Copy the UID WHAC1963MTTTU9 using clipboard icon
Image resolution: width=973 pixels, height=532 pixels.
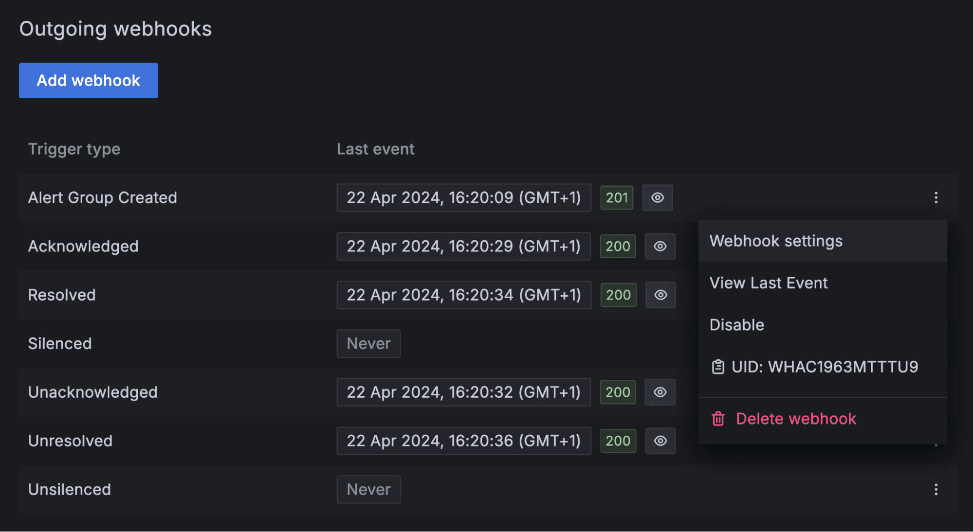pyautogui.click(x=717, y=367)
